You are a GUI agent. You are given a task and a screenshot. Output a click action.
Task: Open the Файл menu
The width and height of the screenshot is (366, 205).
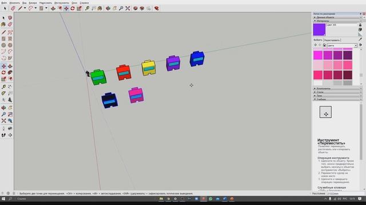coord(4,3)
